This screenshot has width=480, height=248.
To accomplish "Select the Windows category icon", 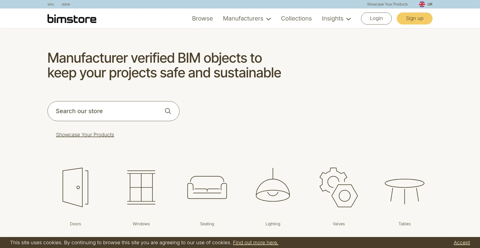I will point(141,187).
